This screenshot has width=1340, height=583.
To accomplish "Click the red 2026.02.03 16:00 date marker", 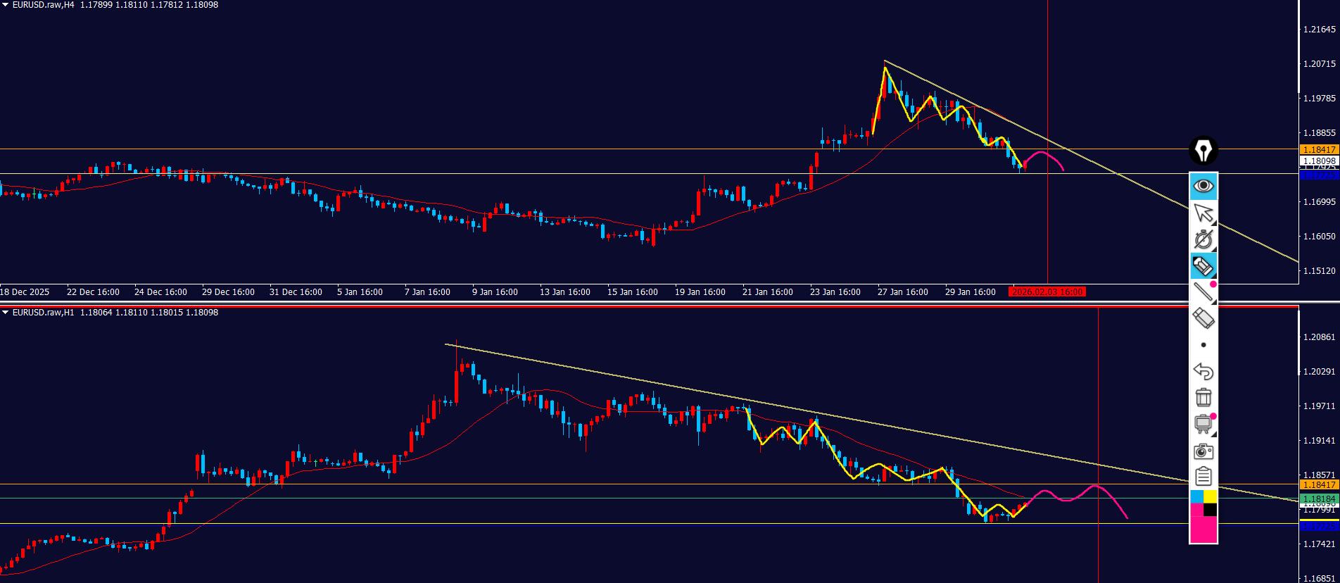I will coord(1047,291).
